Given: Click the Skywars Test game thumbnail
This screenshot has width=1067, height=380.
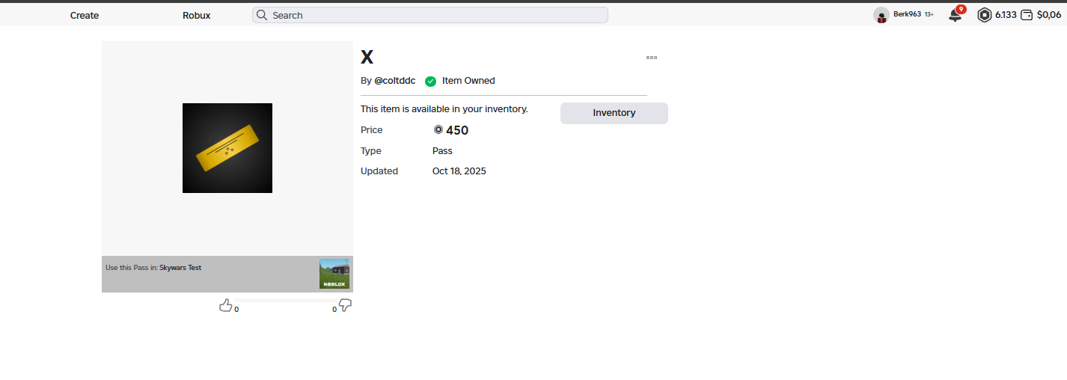Looking at the screenshot, I should point(334,274).
